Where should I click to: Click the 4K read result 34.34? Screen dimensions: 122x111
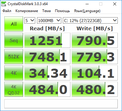click(47, 73)
